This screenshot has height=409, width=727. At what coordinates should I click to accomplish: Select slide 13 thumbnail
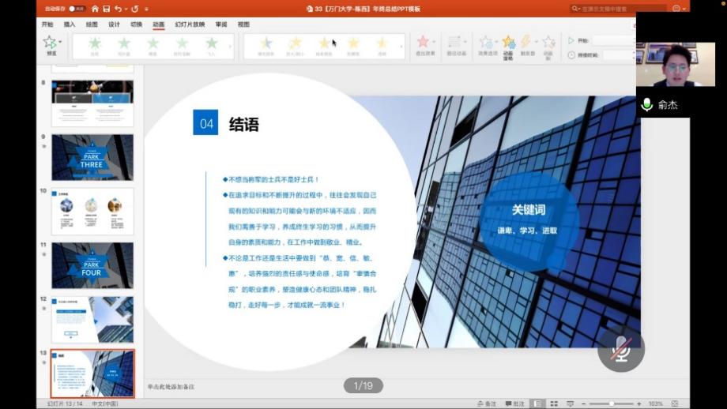(92, 373)
